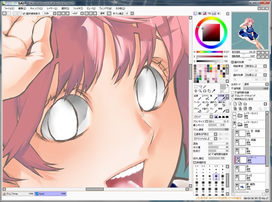Image resolution: width=272 pixels, height=202 pixels.
Task: Click the navigator preview thumbnail
Action: [x=250, y=31]
